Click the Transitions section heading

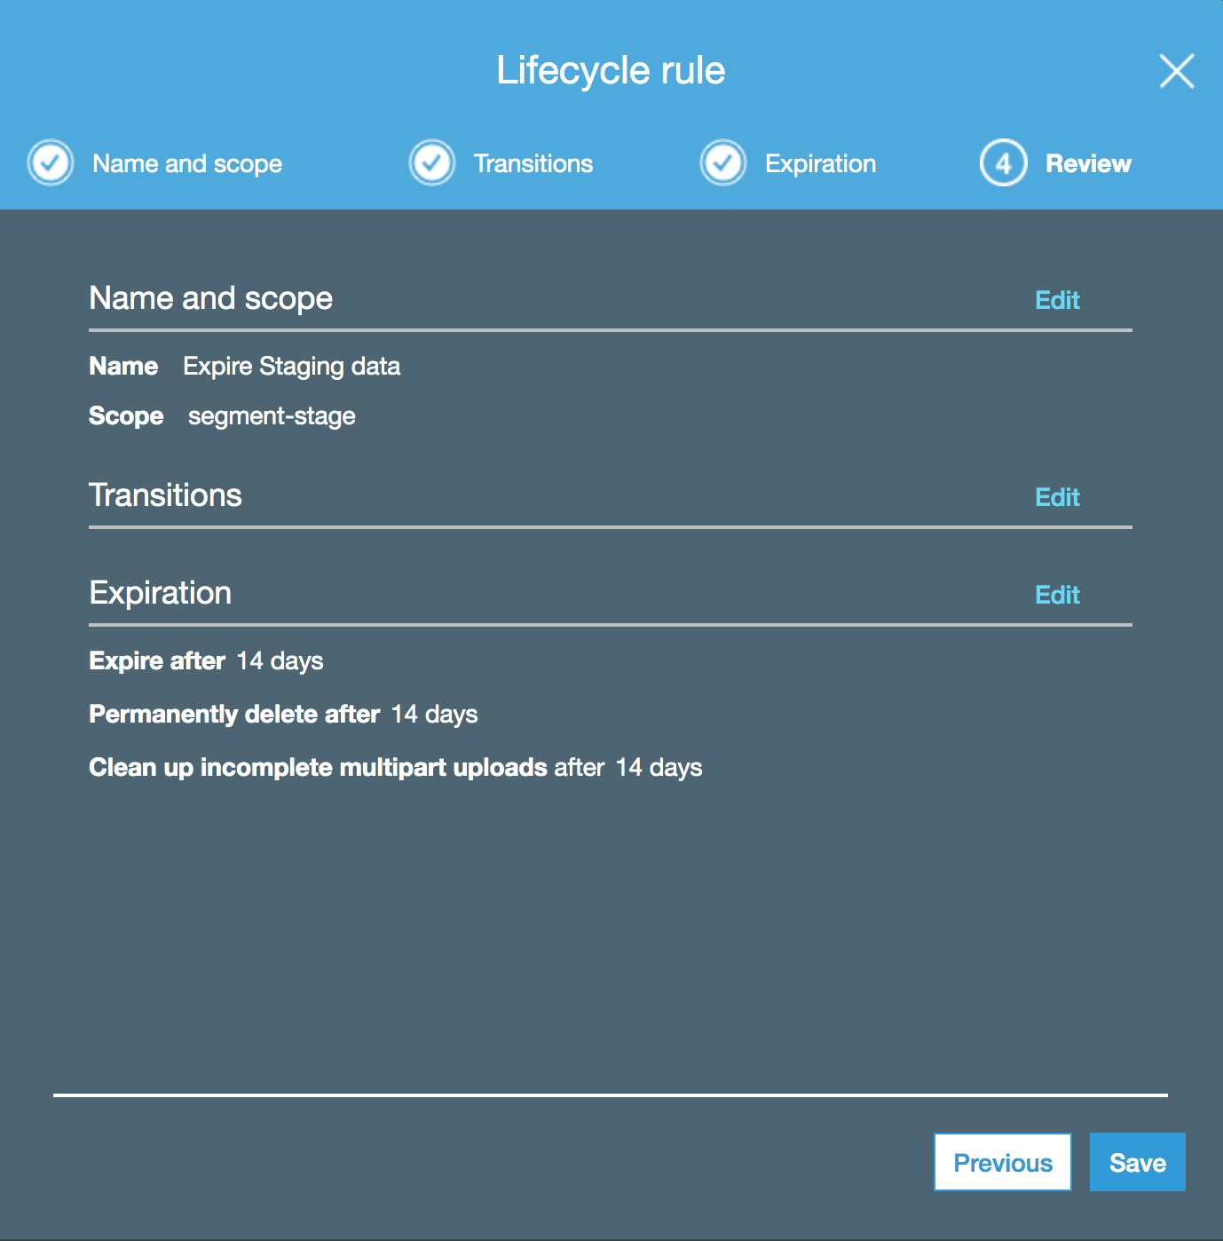[x=165, y=495]
